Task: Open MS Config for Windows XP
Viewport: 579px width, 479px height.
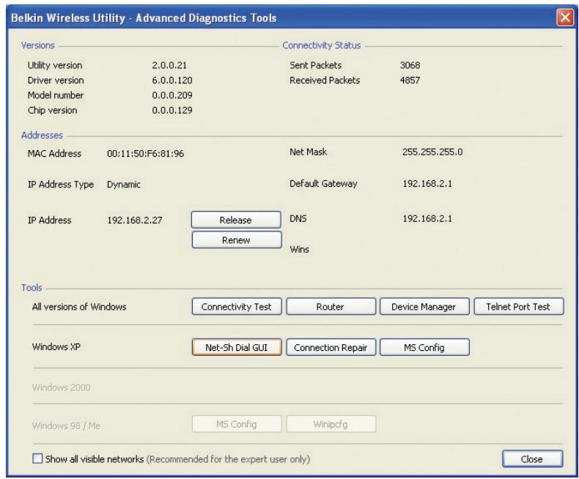Action: [x=424, y=347]
